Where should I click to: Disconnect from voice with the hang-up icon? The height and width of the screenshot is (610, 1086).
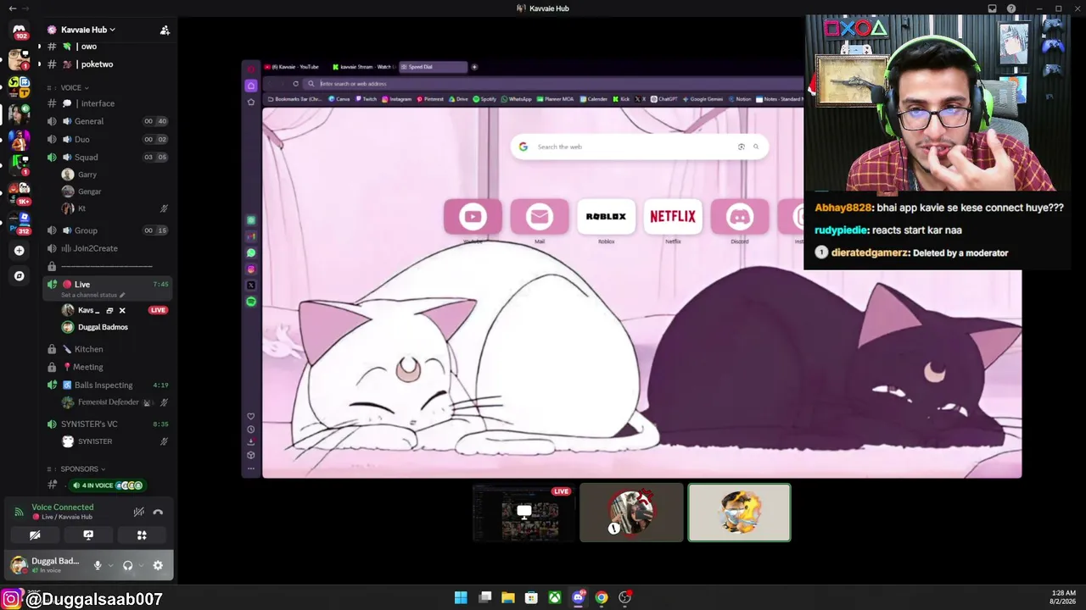click(x=158, y=512)
